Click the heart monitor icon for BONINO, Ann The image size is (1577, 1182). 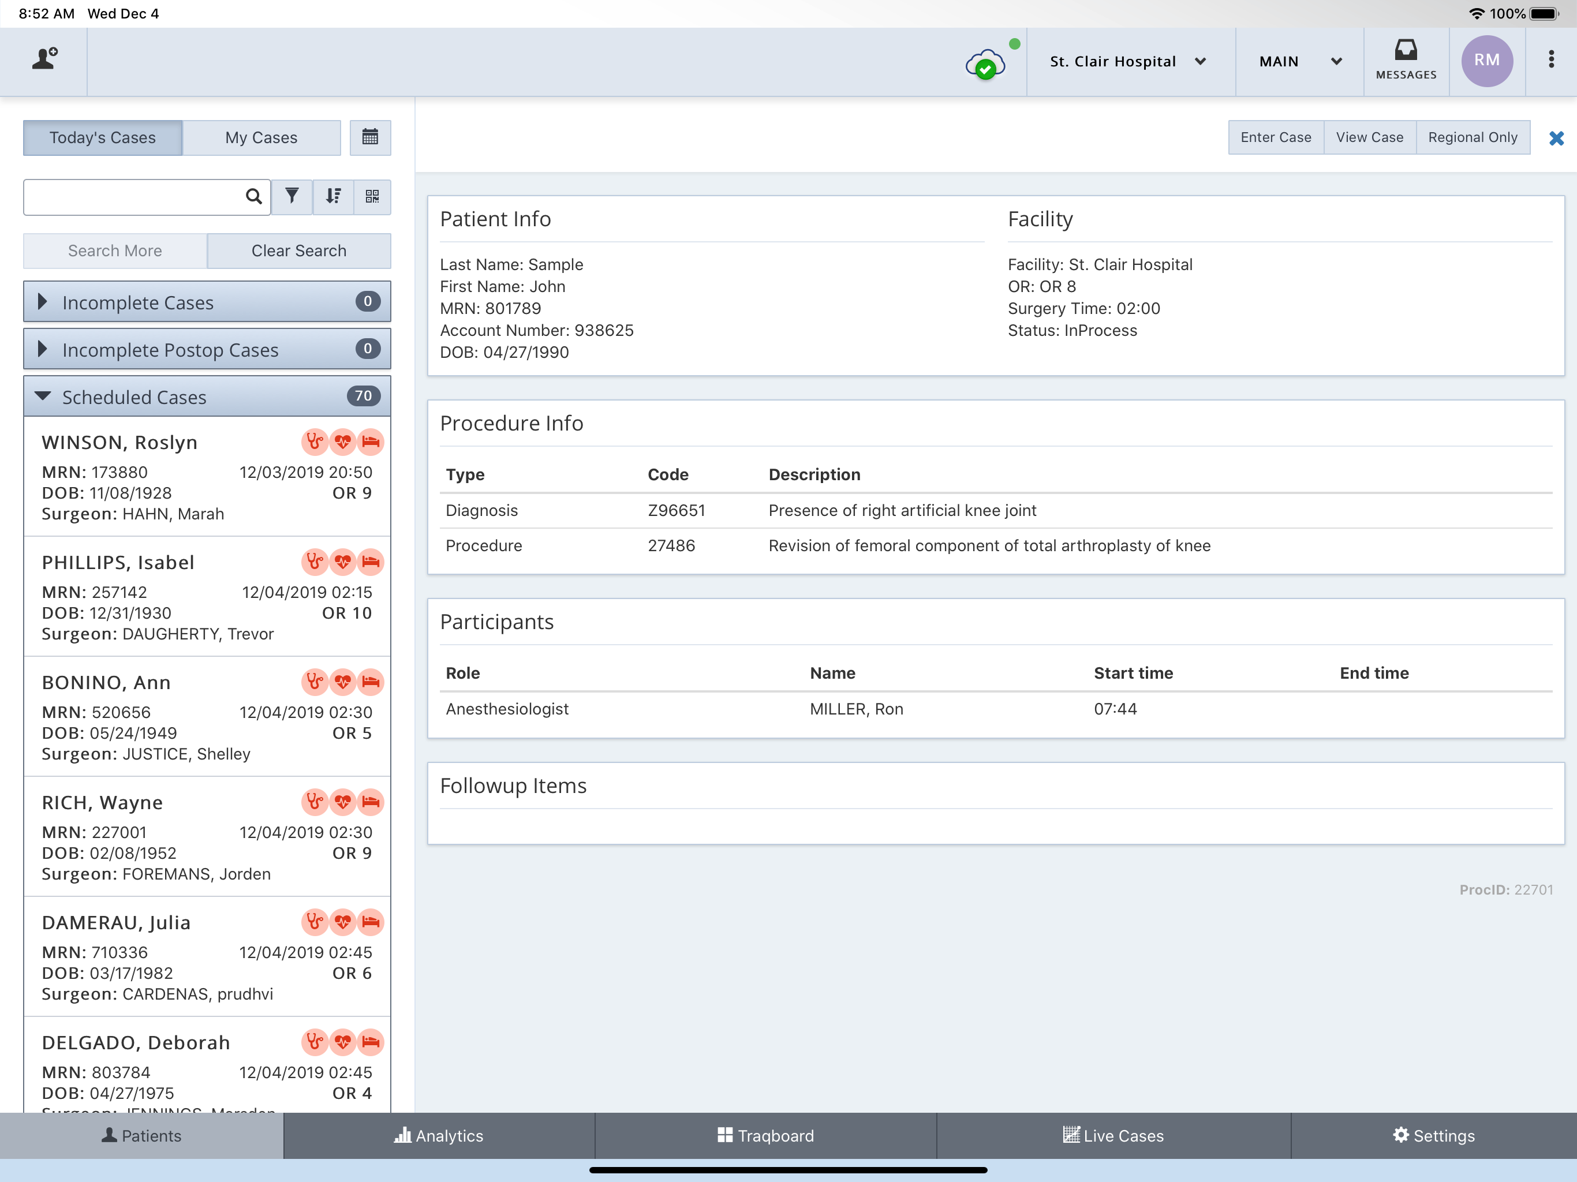[343, 682]
